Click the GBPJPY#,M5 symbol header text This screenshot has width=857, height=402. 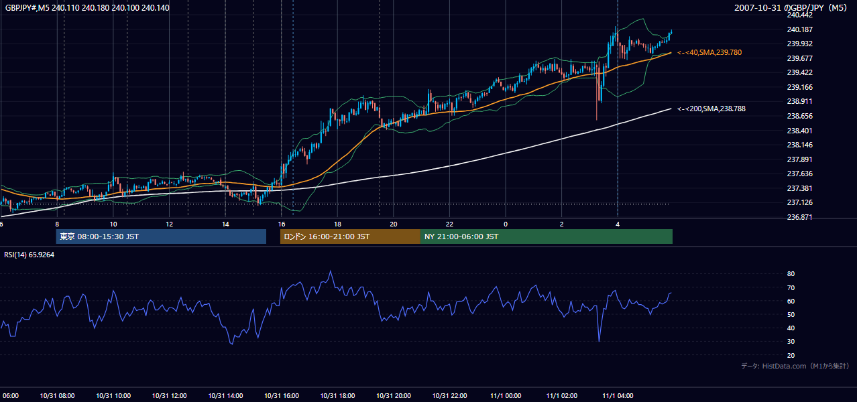pyautogui.click(x=87, y=7)
